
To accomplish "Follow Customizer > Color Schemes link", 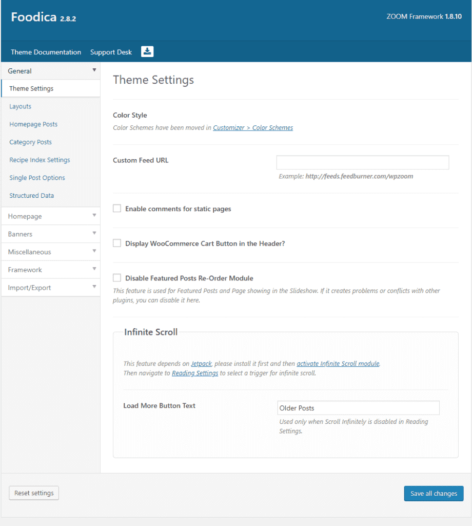I will coord(253,128).
